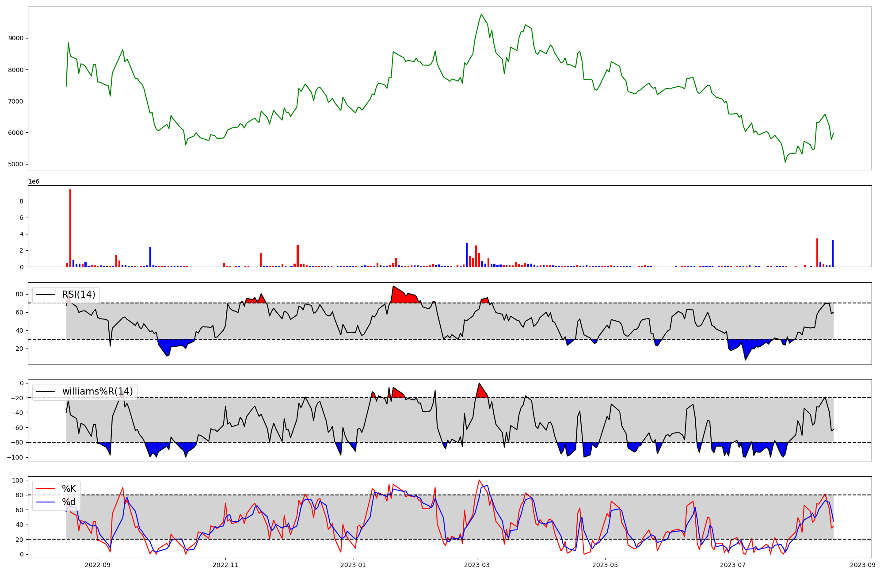The height and width of the screenshot is (575, 884).
Task: Click the 2023-07 date tick label
Action: click(x=732, y=565)
